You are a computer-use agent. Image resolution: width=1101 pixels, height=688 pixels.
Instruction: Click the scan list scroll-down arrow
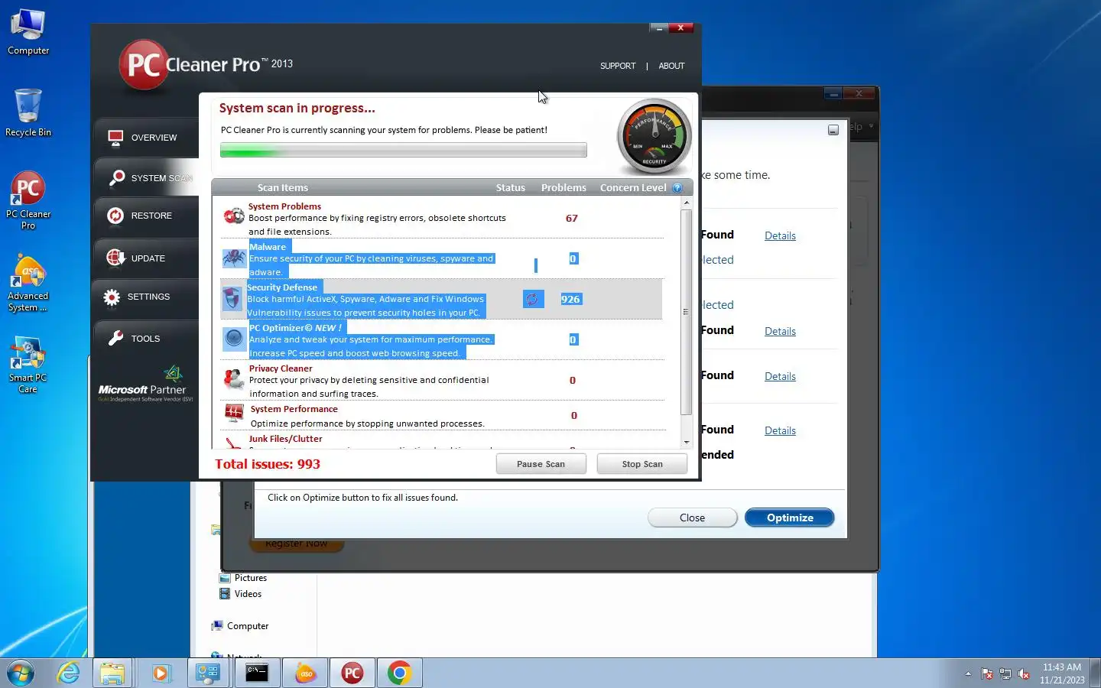pyautogui.click(x=686, y=442)
